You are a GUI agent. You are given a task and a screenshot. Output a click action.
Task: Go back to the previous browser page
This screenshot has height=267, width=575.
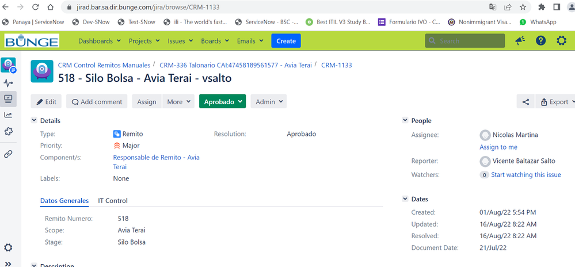click(x=6, y=7)
